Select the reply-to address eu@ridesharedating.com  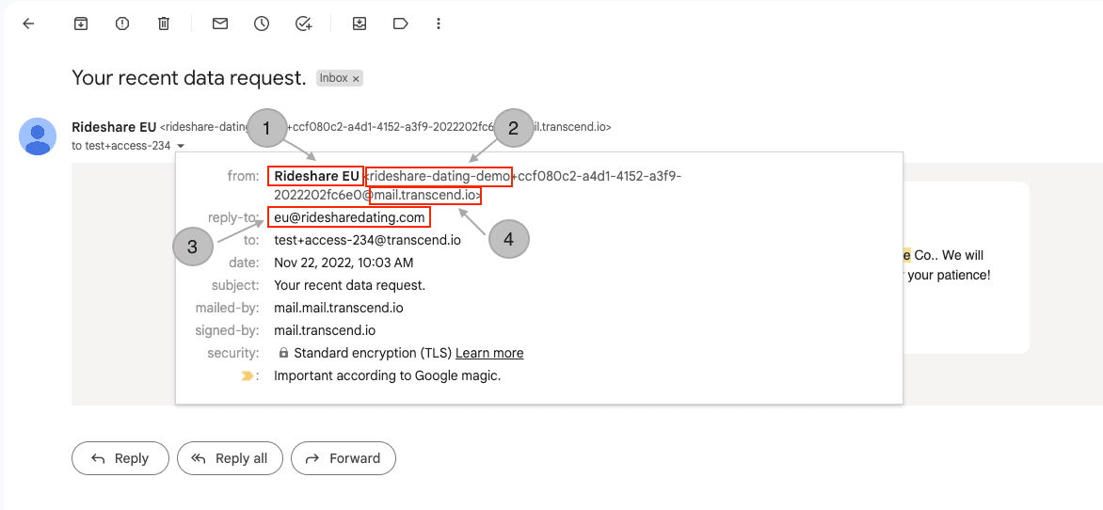(349, 218)
